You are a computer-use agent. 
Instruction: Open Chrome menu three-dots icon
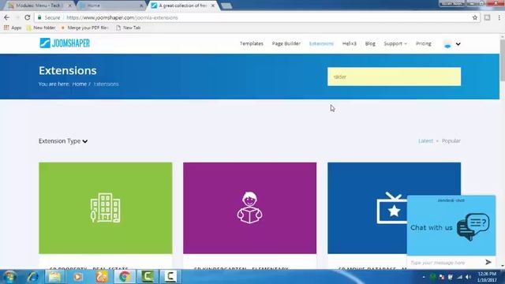[x=499, y=17]
